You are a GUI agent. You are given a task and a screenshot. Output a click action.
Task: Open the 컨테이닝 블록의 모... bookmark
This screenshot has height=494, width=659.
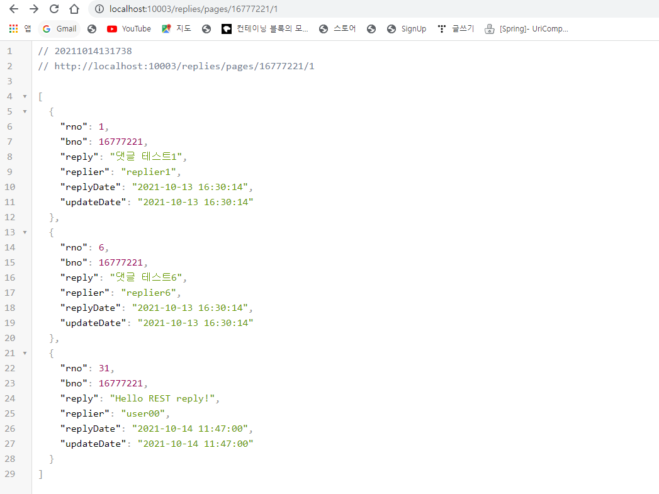(x=265, y=28)
